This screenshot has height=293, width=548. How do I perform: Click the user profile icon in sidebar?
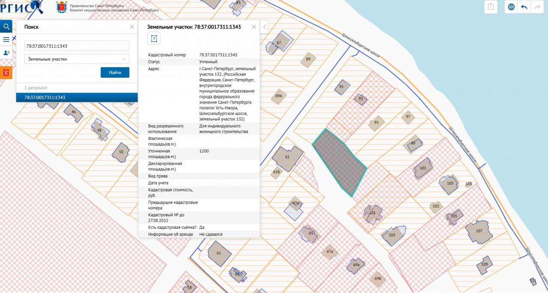(6, 53)
